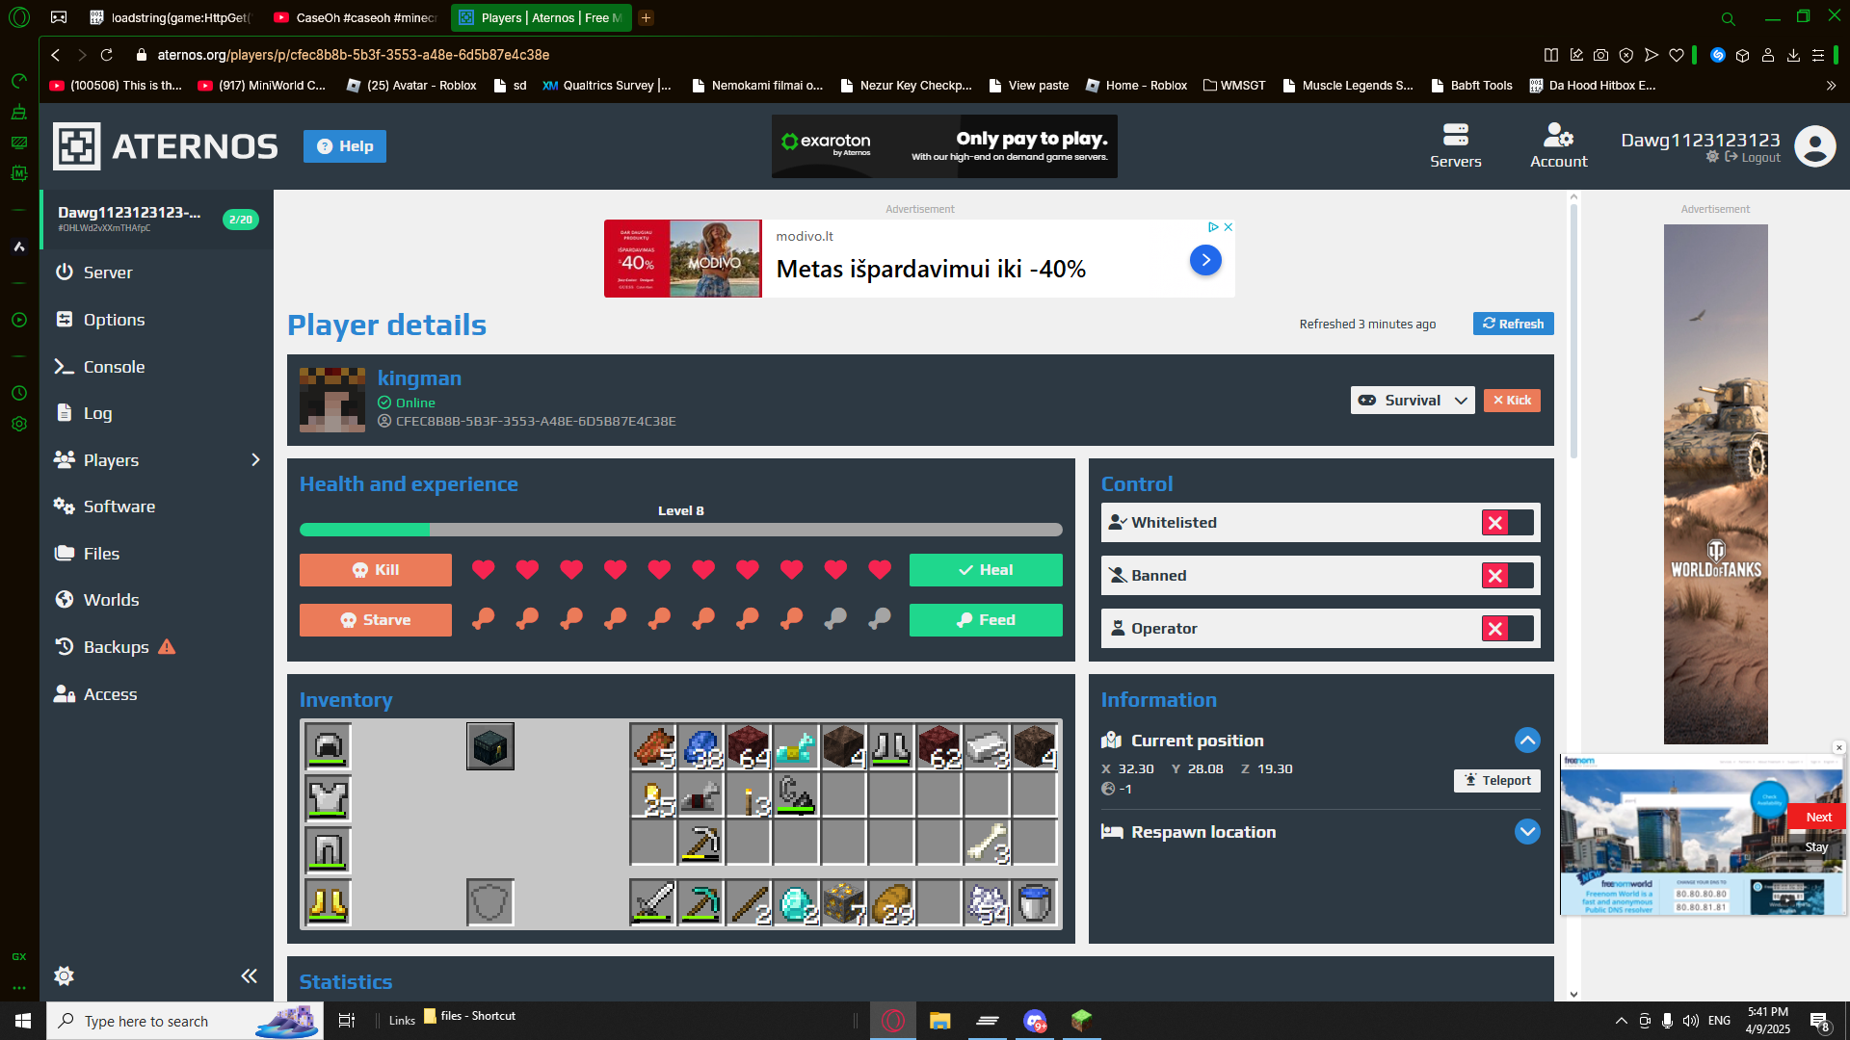Reload the current browser page
Image resolution: width=1850 pixels, height=1040 pixels.
(x=107, y=55)
